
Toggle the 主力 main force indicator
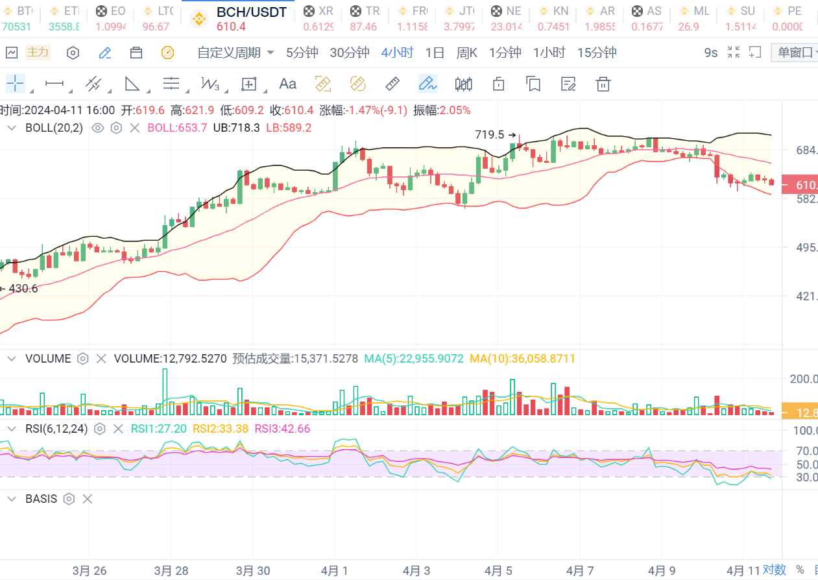coord(37,53)
